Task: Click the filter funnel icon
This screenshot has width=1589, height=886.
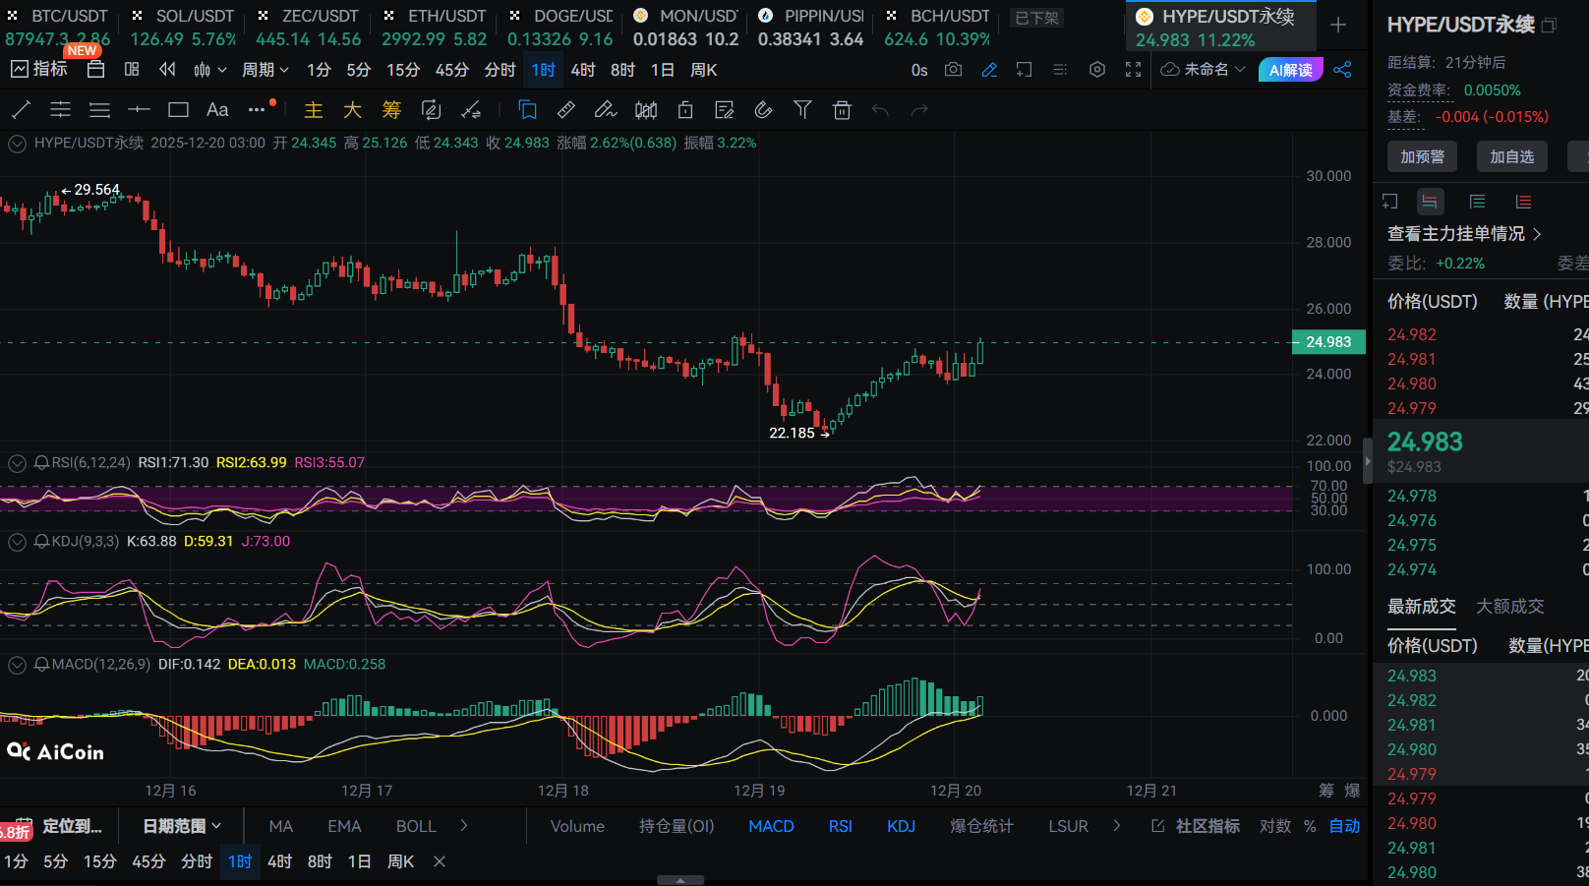Action: click(802, 110)
